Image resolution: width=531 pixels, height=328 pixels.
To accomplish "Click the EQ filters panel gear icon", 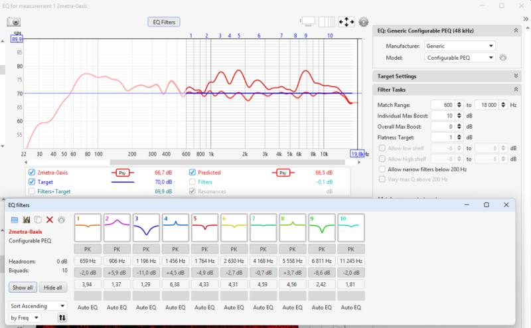I will tap(61, 220).
